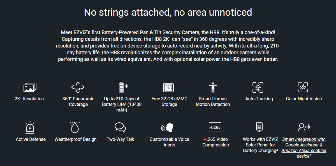336x166 pixels.
Task: Click the H.265 Video Compression icon
Action: coord(215,127)
